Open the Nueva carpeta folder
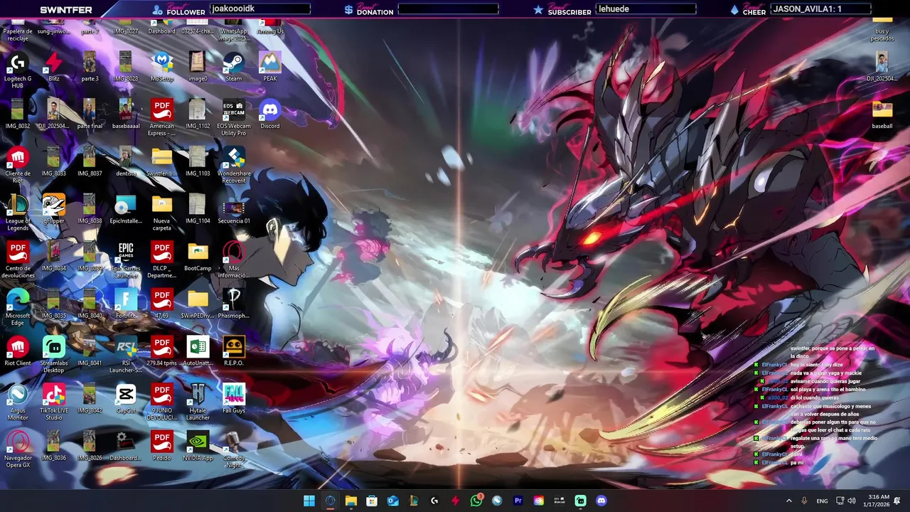This screenshot has width=910, height=512. 162,212
